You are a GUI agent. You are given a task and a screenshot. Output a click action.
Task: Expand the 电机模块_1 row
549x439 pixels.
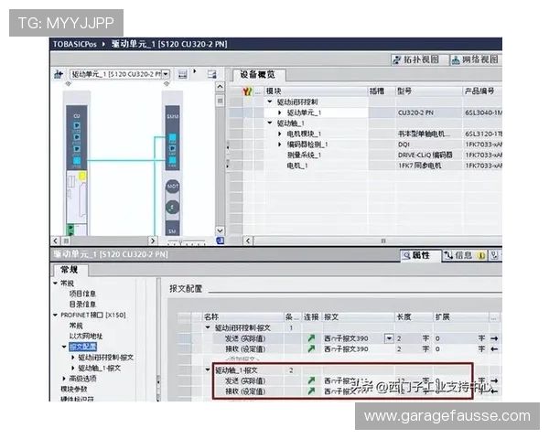pos(279,134)
